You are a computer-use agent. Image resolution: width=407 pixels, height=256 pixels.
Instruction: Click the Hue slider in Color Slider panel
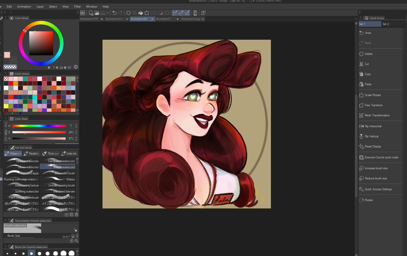39,126
